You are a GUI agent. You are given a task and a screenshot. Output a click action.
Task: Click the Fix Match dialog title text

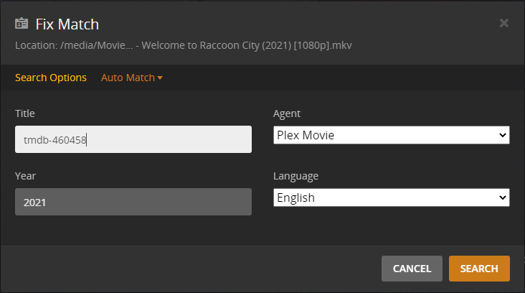pos(67,24)
